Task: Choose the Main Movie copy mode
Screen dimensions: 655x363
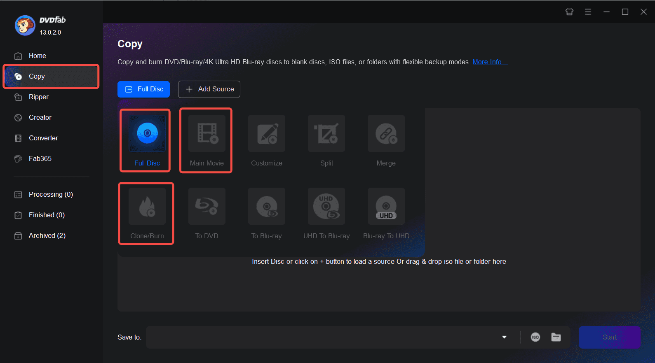Action: pos(207,133)
